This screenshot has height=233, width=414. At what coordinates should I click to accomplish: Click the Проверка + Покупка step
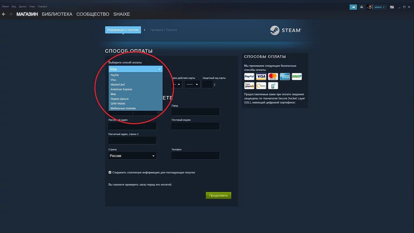(164, 30)
